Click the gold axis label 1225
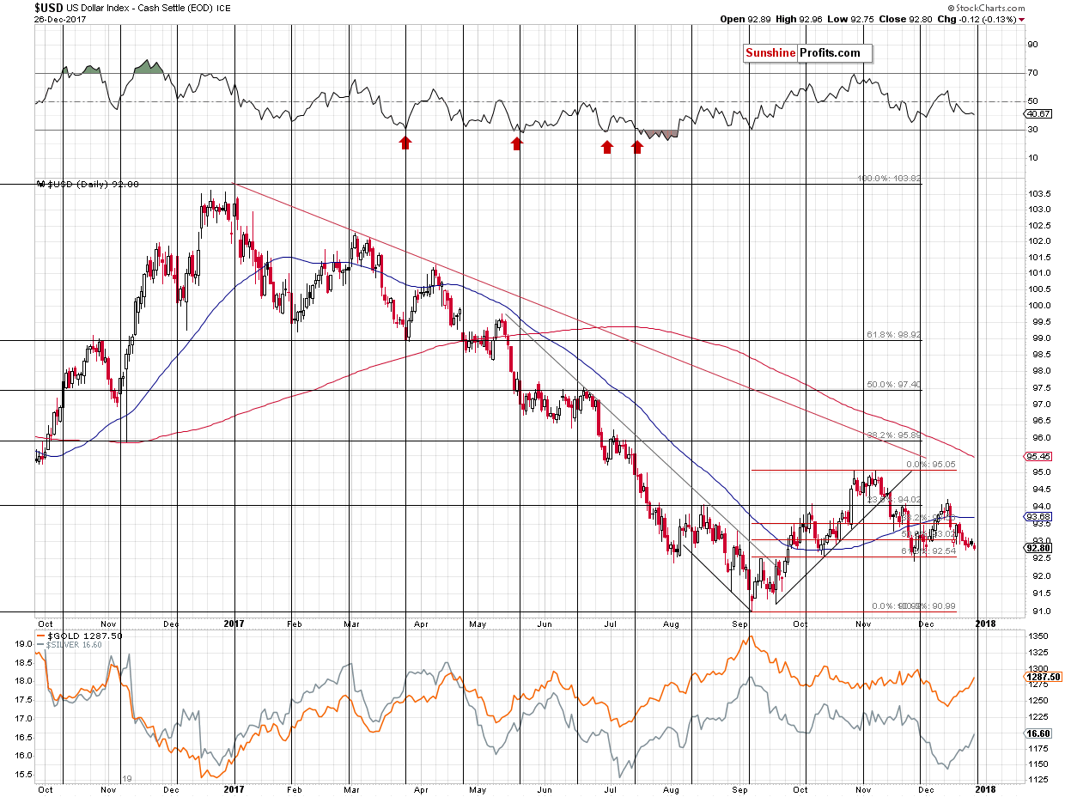Viewport: 1065px width, 797px height. pyautogui.click(x=1037, y=718)
